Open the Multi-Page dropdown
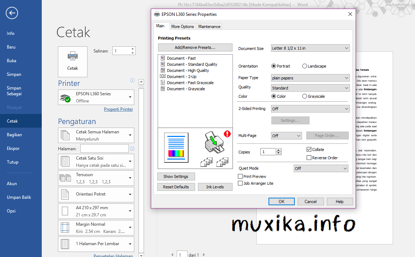Image resolution: width=415 pixels, height=257 pixels. [x=287, y=136]
